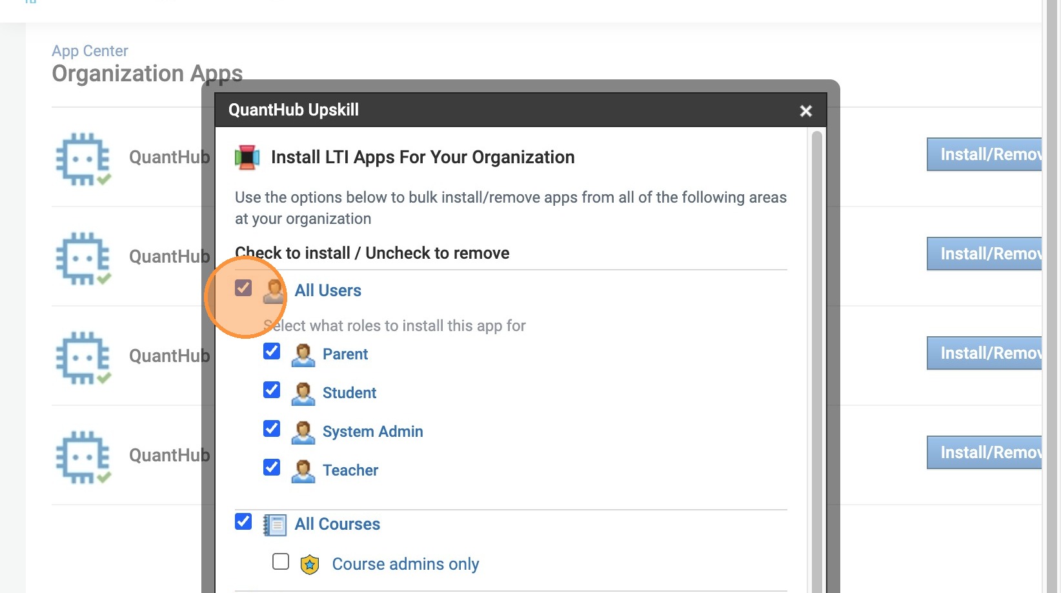The height and width of the screenshot is (593, 1061).
Task: Uncheck the Teacher role checkbox
Action: coord(272,468)
